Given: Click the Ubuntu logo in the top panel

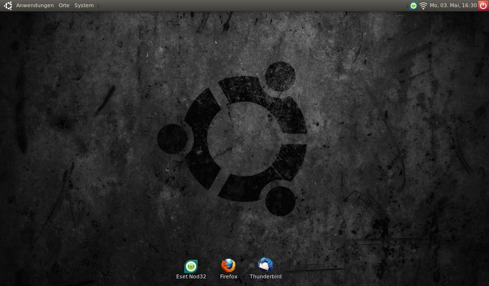Looking at the screenshot, I should tap(8, 5).
